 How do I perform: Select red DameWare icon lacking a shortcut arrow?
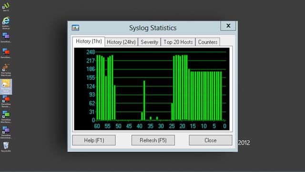point(6,53)
